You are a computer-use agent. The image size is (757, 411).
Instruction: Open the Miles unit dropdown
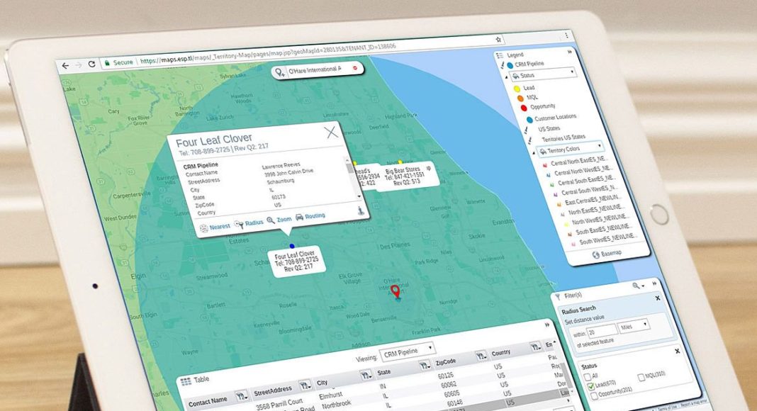634,326
